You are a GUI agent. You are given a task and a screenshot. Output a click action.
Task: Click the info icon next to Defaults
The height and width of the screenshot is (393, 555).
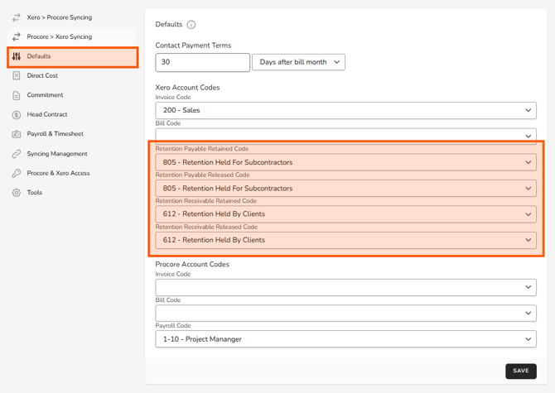tap(191, 25)
